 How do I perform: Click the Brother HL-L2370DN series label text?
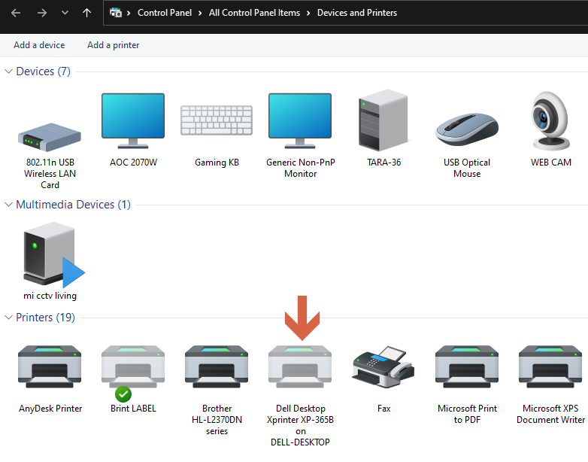click(x=217, y=420)
